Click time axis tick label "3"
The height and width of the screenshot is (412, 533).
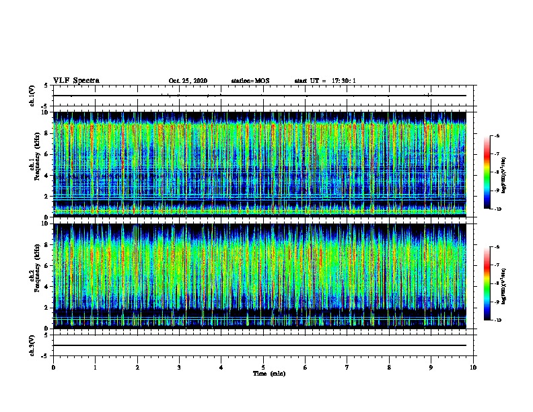pos(179,368)
